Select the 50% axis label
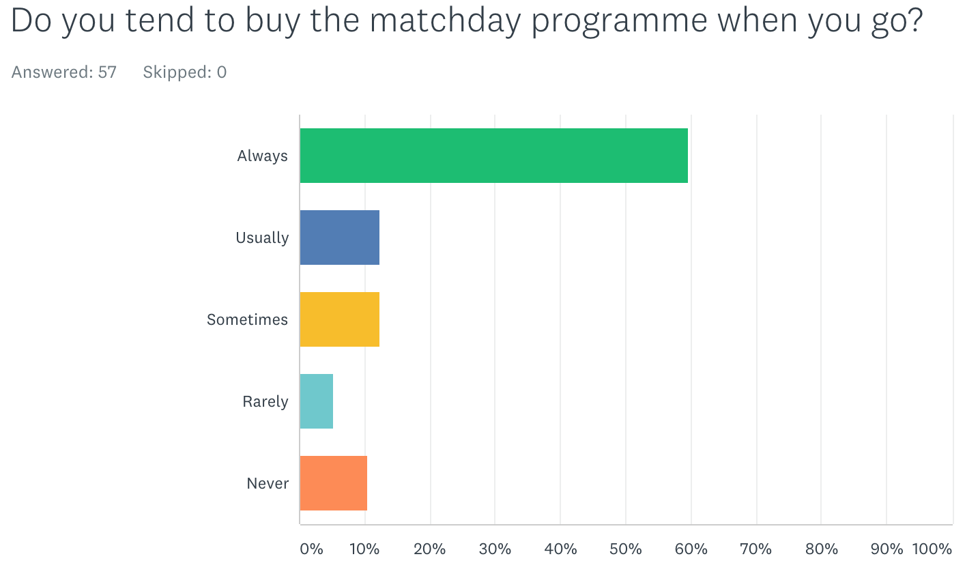980x576 pixels. pos(625,549)
